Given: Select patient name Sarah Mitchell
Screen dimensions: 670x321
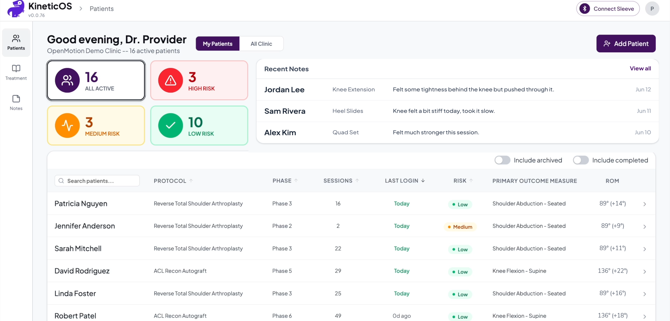Looking at the screenshot, I should coord(78,248).
